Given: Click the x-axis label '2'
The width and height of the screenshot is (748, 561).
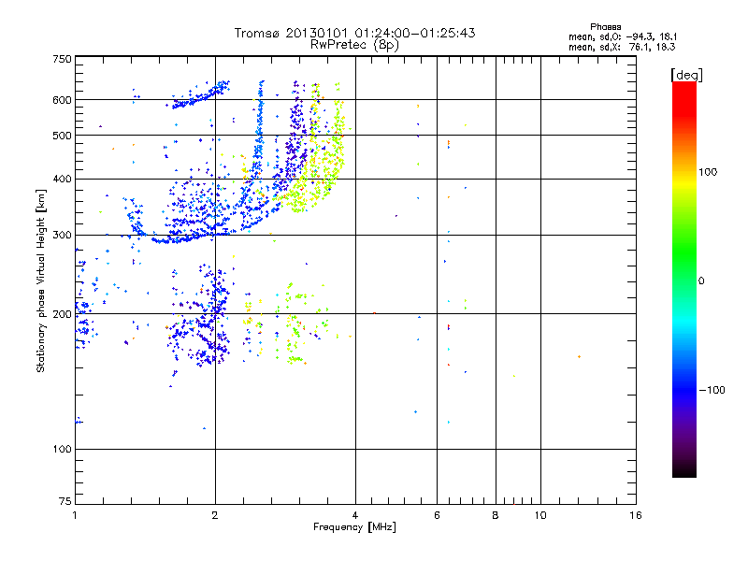Looking at the screenshot, I should (215, 515).
